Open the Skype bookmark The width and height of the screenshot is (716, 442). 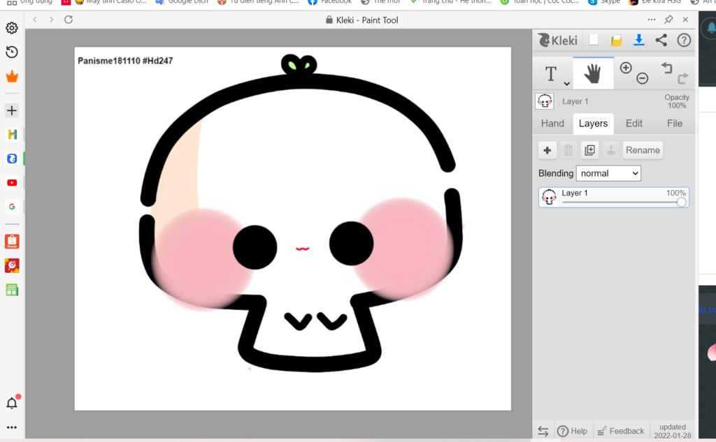tap(605, 2)
